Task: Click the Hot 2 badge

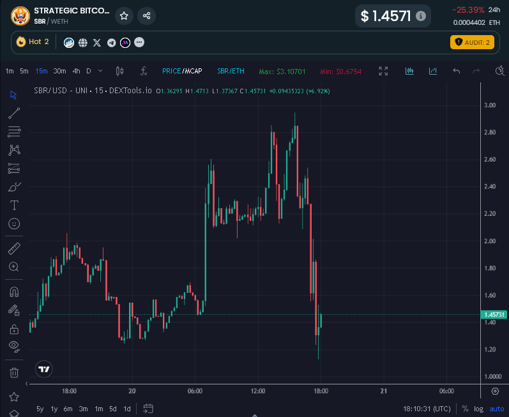Action: (x=33, y=42)
